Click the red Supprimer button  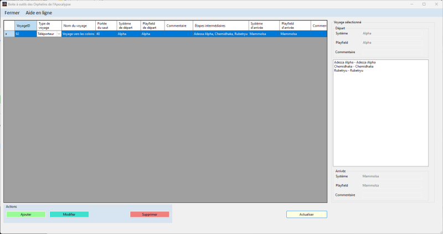150,214
